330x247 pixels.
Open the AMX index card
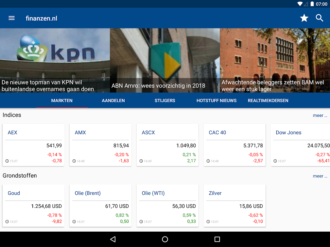pyautogui.click(x=101, y=145)
